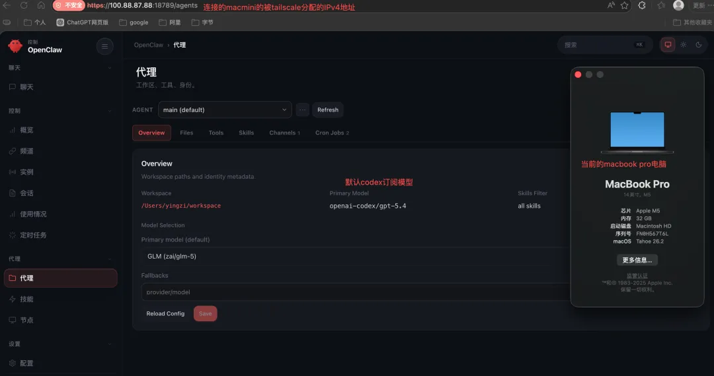Click the 不安全 security warning badge
The width and height of the screenshot is (714, 376).
[69, 6]
